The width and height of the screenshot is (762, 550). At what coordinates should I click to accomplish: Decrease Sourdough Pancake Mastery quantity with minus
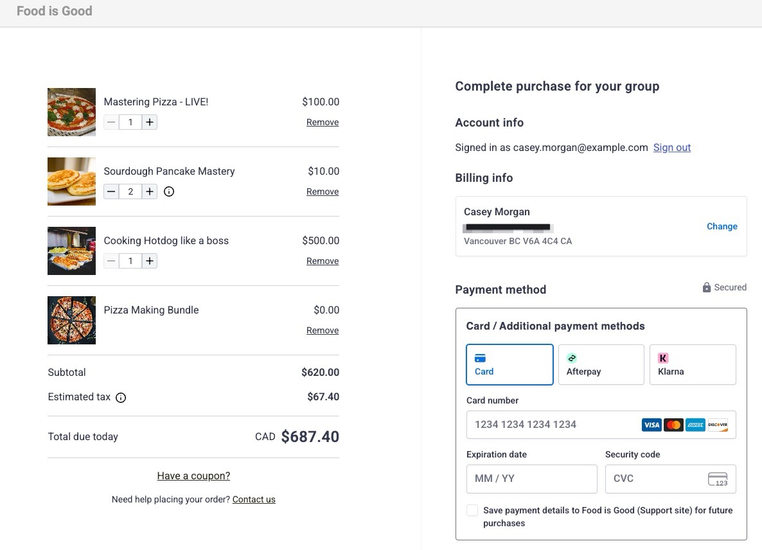click(x=111, y=191)
